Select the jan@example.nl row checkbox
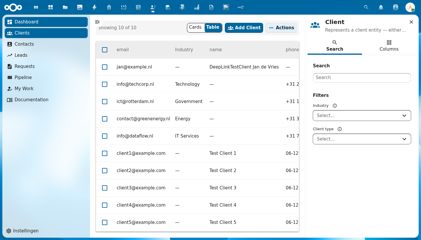This screenshot has width=421, height=240. [x=105, y=67]
